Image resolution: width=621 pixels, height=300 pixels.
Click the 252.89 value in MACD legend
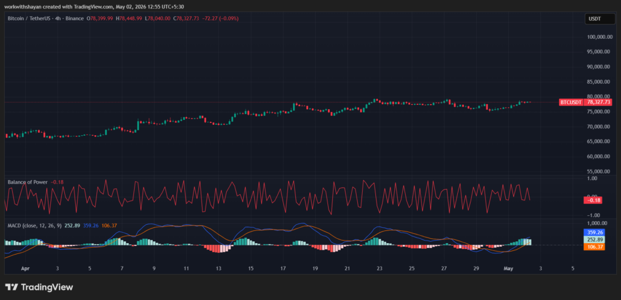tap(72, 225)
